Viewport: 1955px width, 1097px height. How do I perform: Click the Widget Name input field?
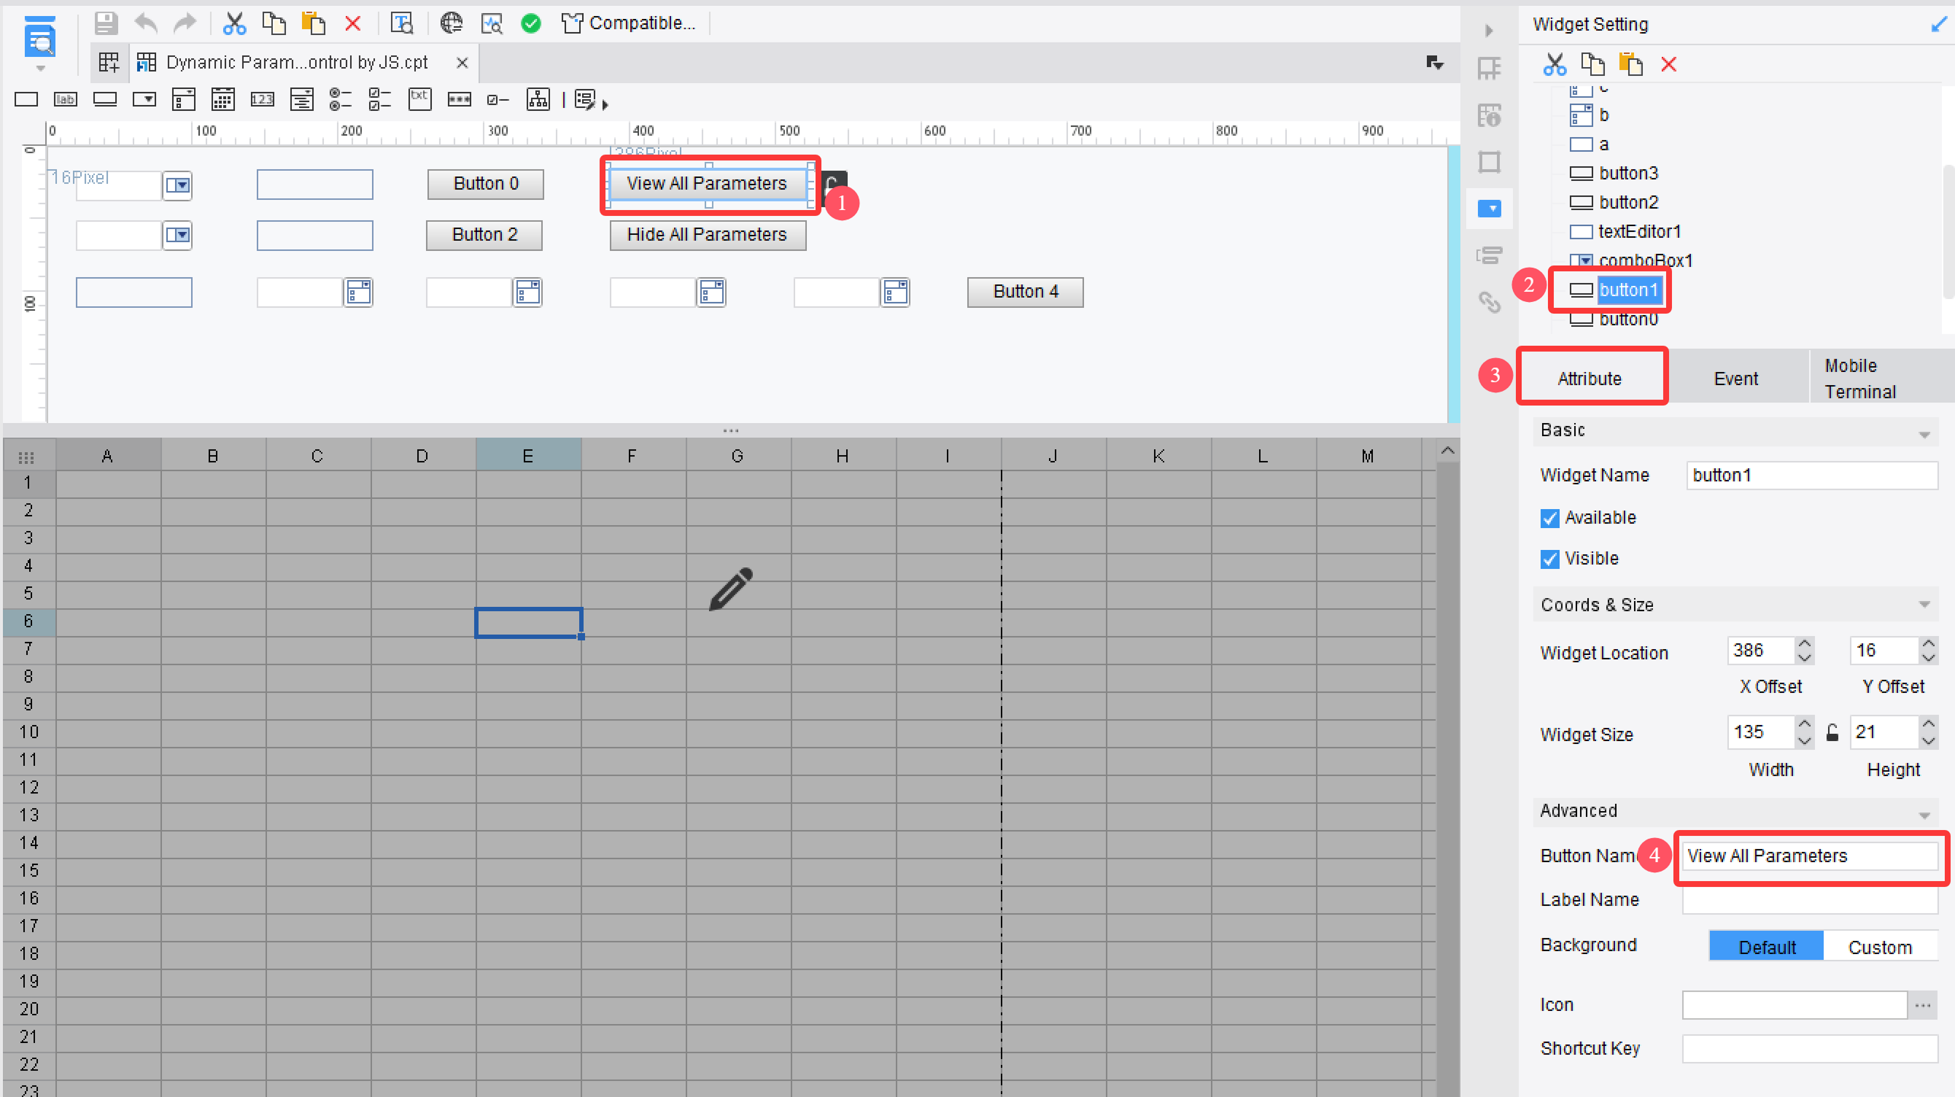click(1812, 476)
